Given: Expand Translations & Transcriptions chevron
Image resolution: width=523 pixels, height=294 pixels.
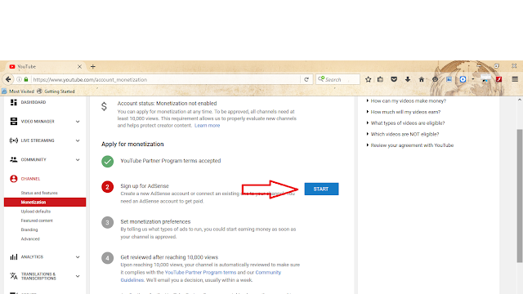Looking at the screenshot, I should click(78, 276).
